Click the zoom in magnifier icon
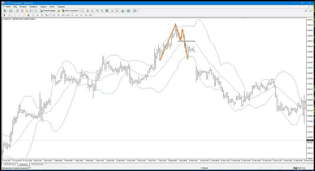Image resolution: width=315 pixels, height=171 pixels. pos(97,11)
